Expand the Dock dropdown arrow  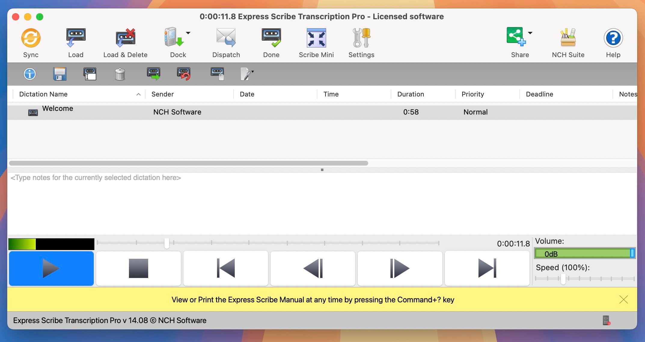point(188,33)
